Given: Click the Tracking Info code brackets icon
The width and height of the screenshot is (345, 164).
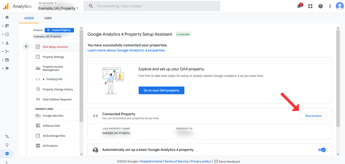Looking at the screenshot, I should coord(38,79).
